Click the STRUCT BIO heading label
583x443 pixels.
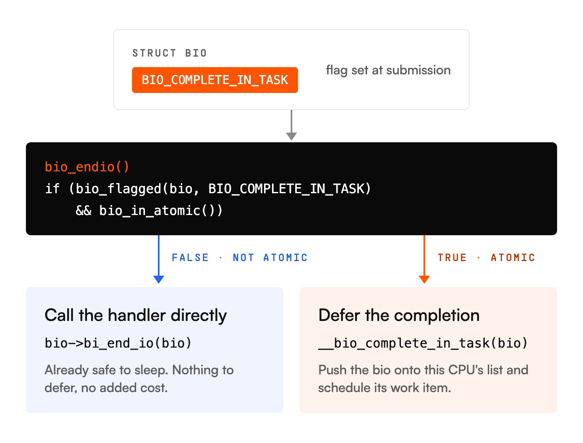(x=170, y=53)
